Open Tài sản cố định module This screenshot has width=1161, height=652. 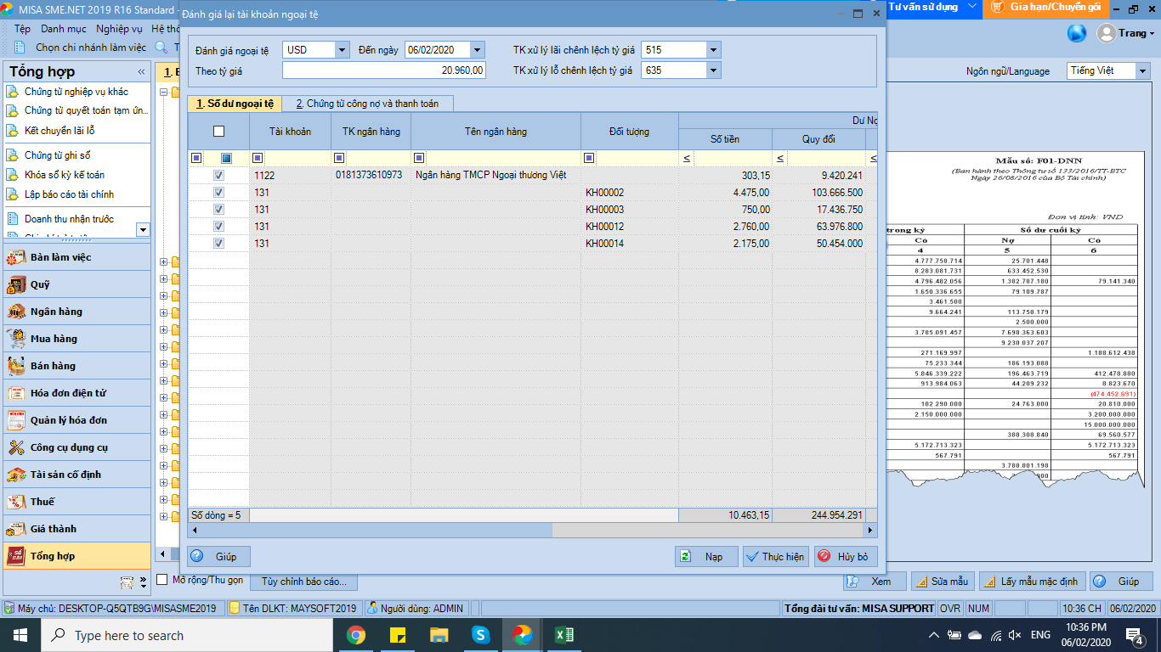pyautogui.click(x=65, y=475)
